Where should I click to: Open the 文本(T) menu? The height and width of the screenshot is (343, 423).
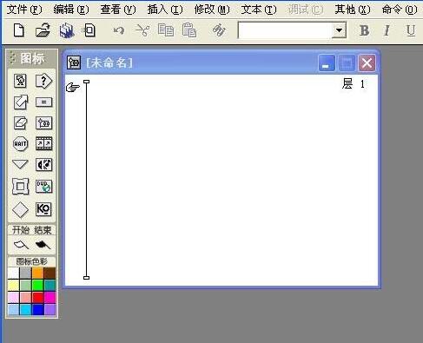pyautogui.click(x=259, y=10)
